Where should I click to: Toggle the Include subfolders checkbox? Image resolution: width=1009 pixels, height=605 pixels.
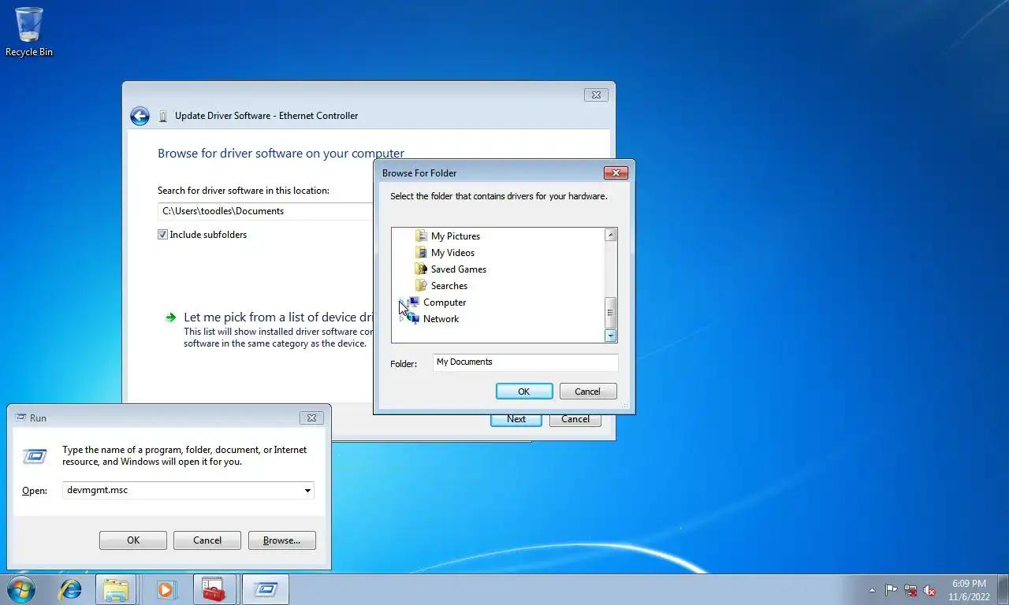[162, 235]
